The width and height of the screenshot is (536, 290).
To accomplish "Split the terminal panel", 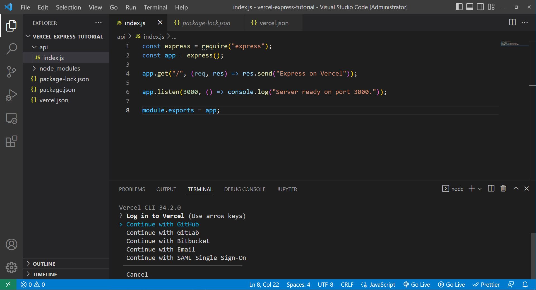I will (491, 188).
